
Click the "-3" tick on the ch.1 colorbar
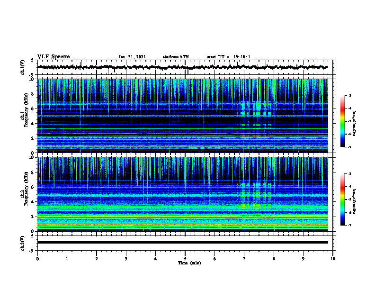pos(349,96)
